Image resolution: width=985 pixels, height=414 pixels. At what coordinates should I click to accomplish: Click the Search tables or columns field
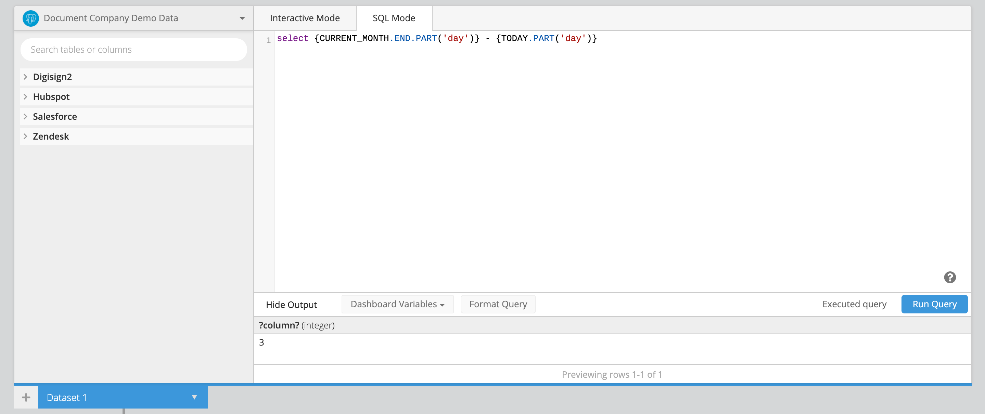(134, 49)
